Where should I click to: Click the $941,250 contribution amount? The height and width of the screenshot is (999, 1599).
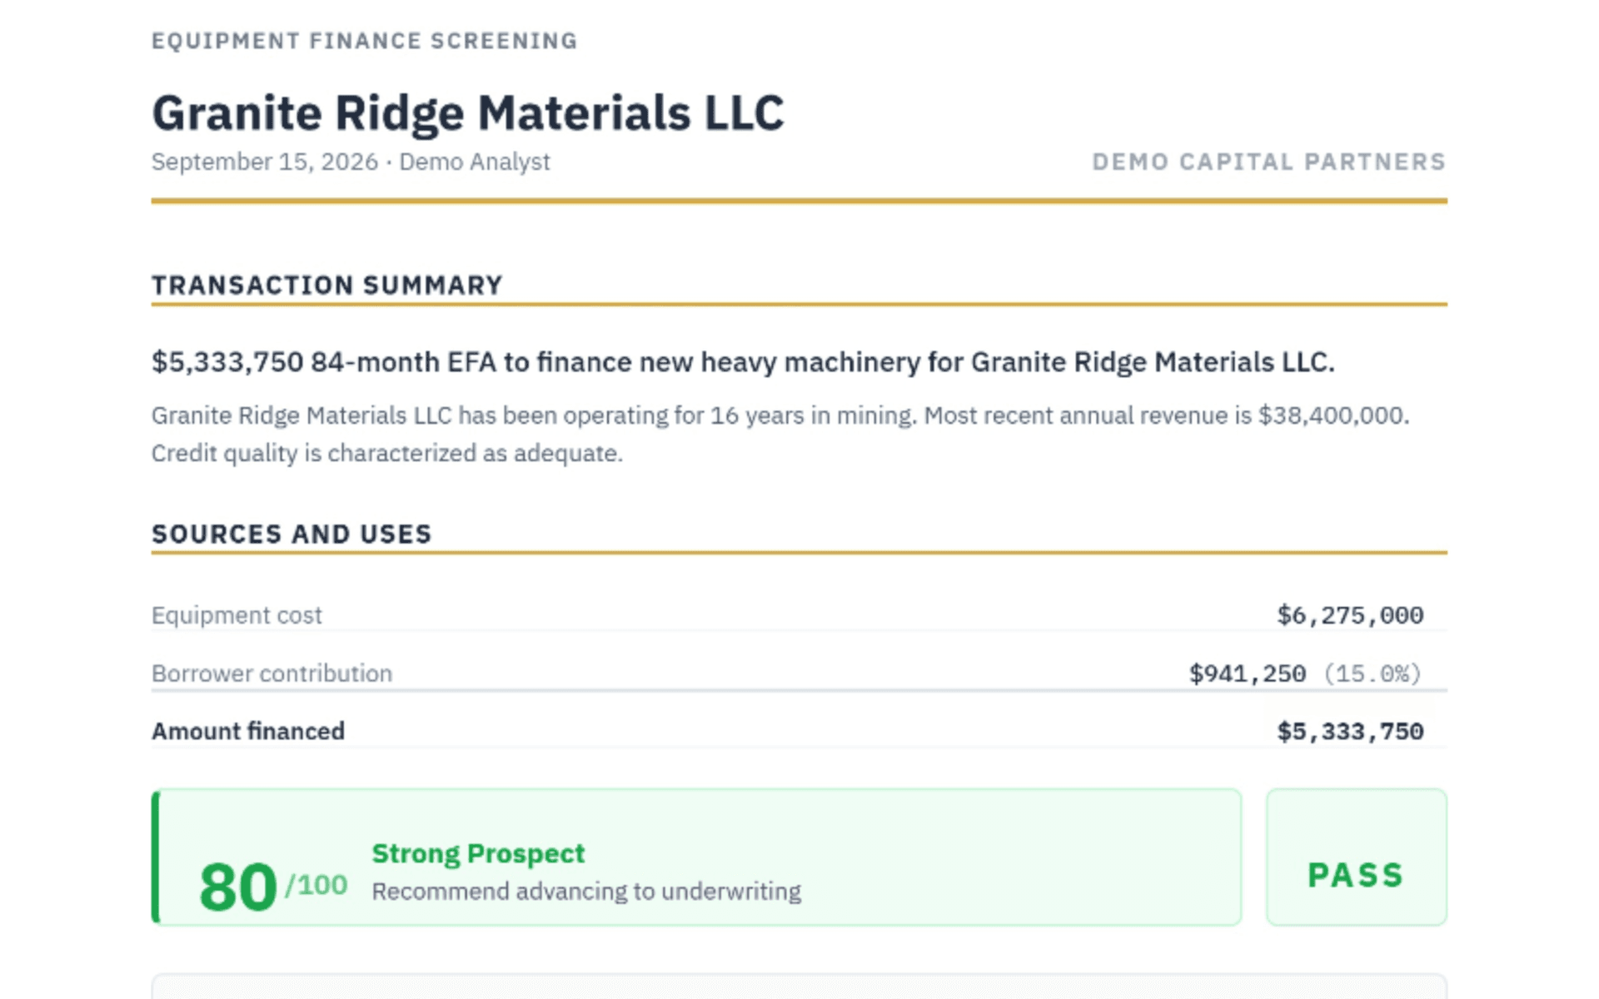(x=1247, y=673)
